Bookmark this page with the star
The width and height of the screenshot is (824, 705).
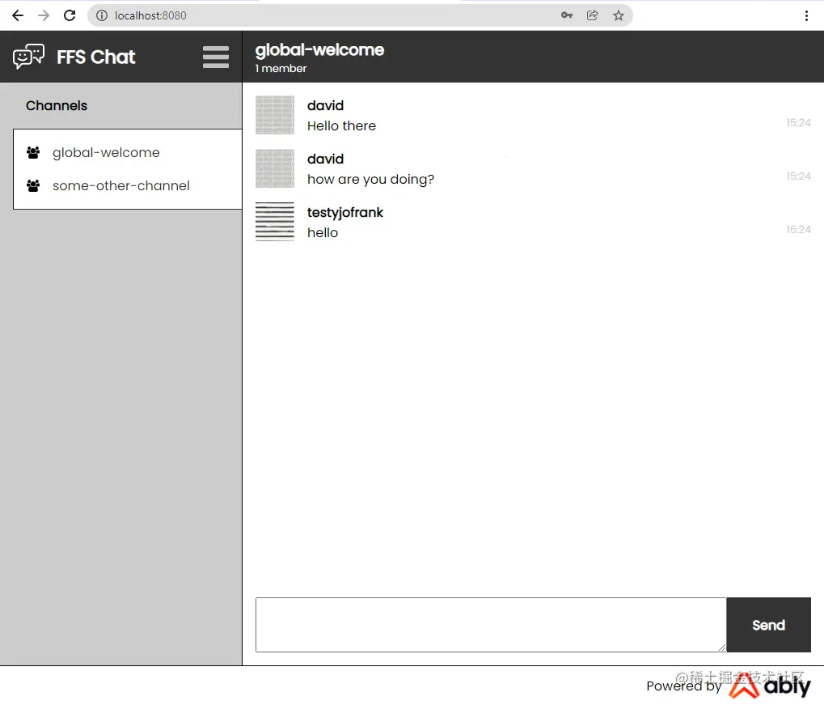[x=619, y=15]
